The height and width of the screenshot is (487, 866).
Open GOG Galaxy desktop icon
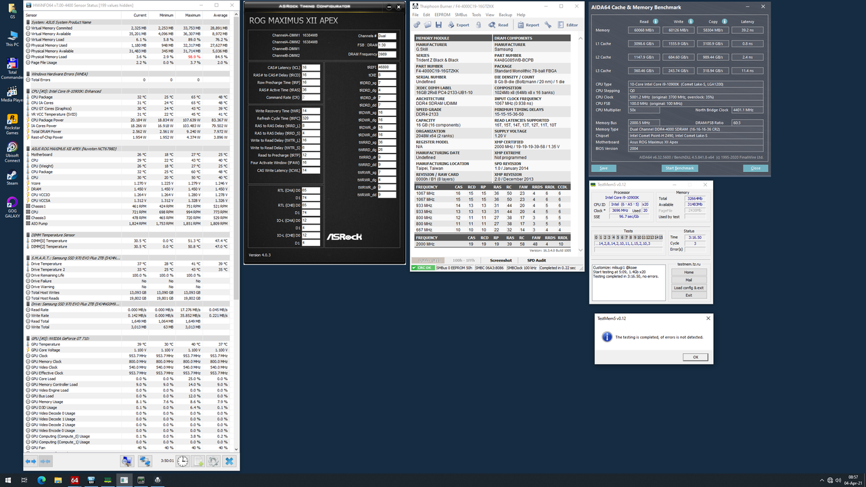pyautogui.click(x=12, y=206)
